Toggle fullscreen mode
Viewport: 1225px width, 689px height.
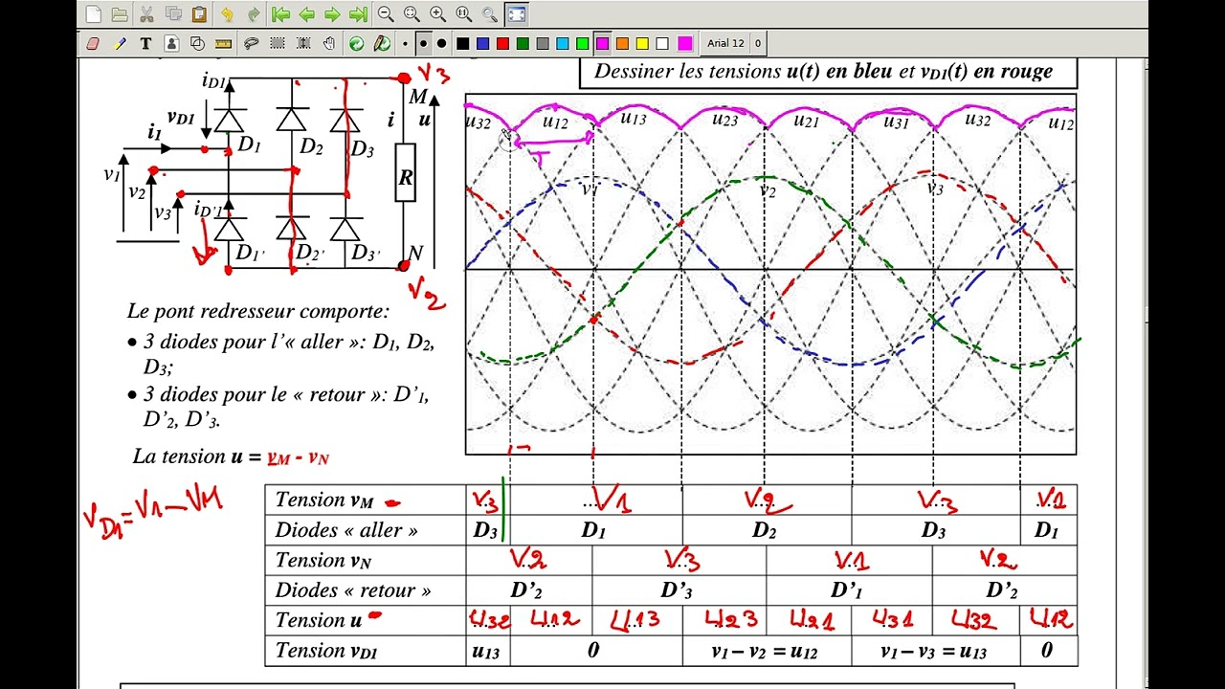pos(516,14)
